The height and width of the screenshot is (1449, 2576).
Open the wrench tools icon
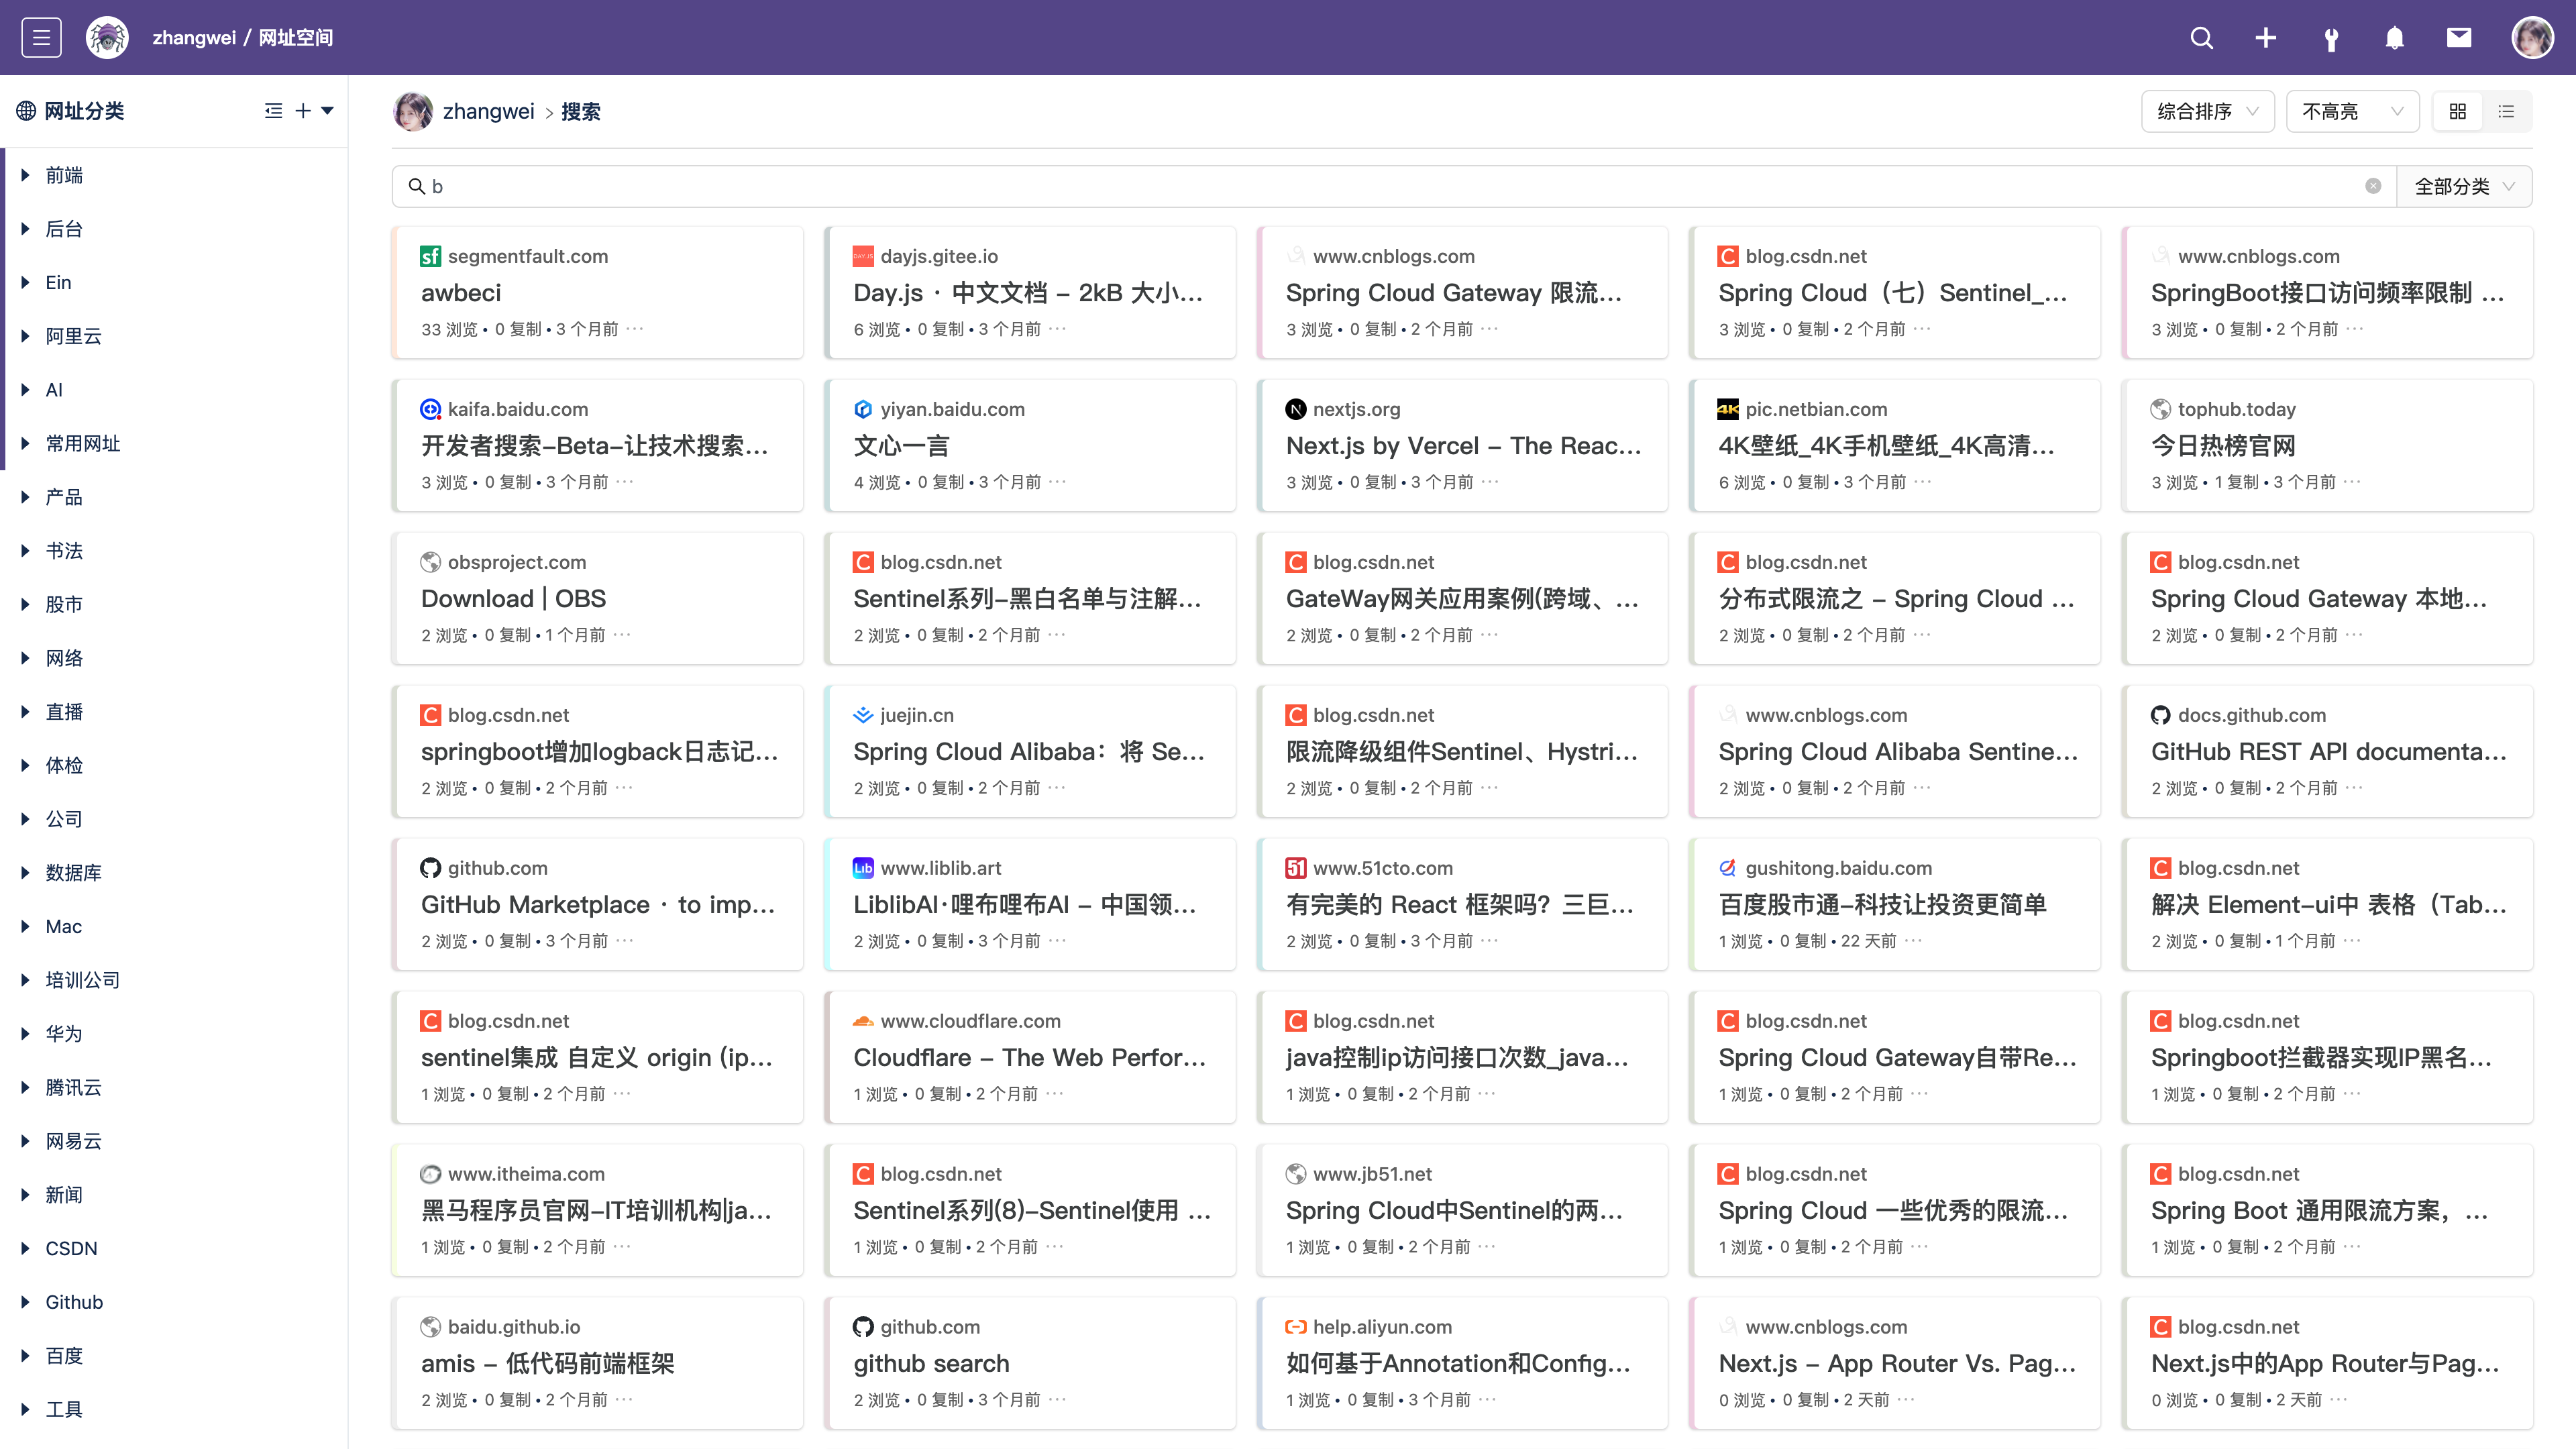2330,38
